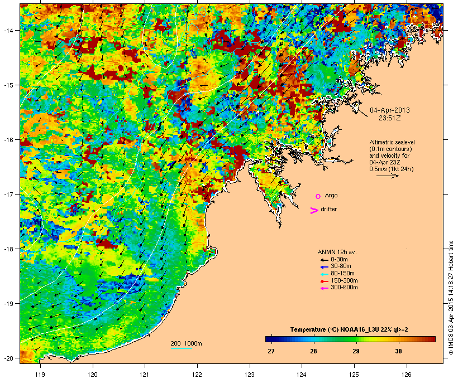
Task: Click the '30-80m' depth label
Action: tap(341, 266)
